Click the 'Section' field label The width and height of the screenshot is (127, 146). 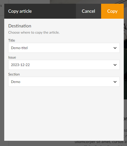[14, 74]
